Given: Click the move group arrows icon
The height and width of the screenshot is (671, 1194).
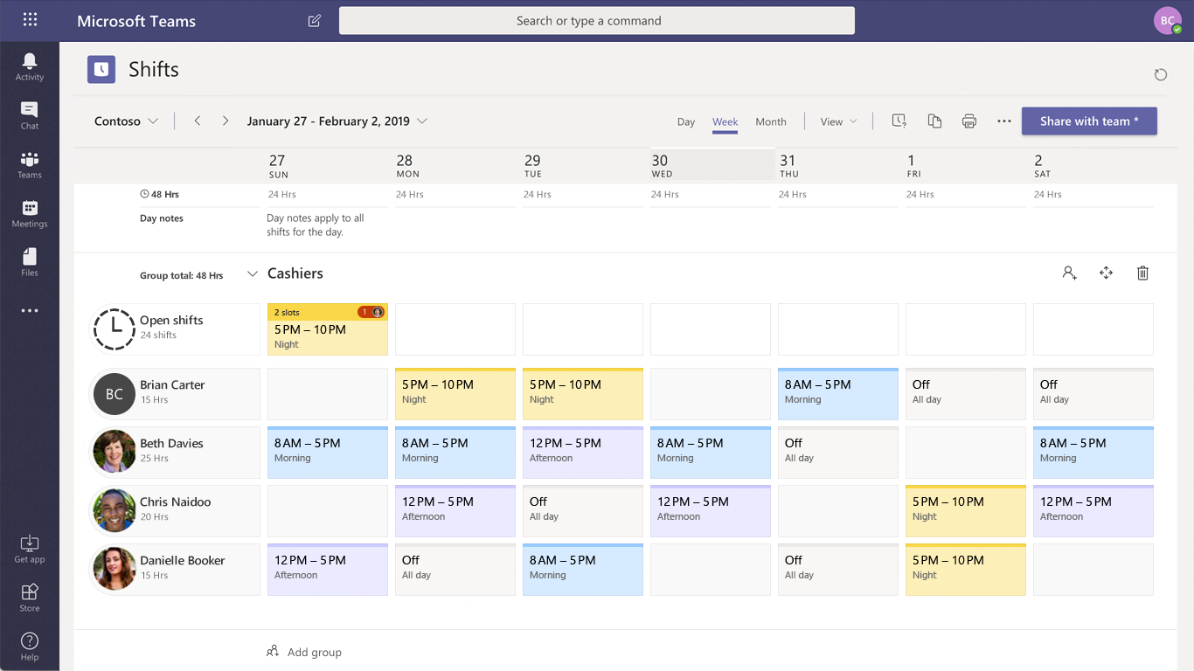Looking at the screenshot, I should tap(1107, 273).
